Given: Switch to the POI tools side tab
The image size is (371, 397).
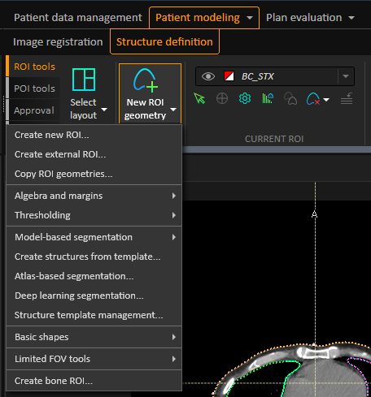Looking at the screenshot, I should pos(34,88).
